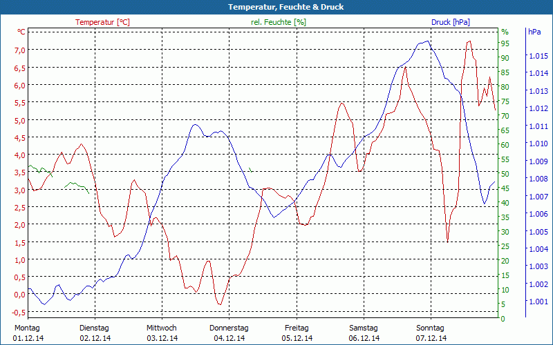The image size is (553, 345).
Task: Click the '5,0' temperature axis value
Action: [x=20, y=120]
